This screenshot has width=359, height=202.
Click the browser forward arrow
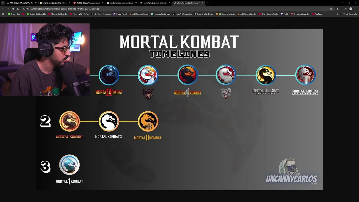tap(8, 9)
